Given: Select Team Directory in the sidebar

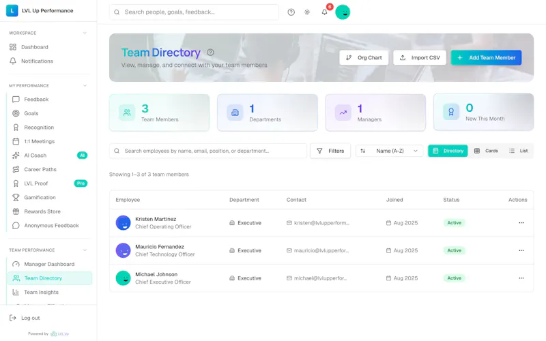Looking at the screenshot, I should coord(49,278).
